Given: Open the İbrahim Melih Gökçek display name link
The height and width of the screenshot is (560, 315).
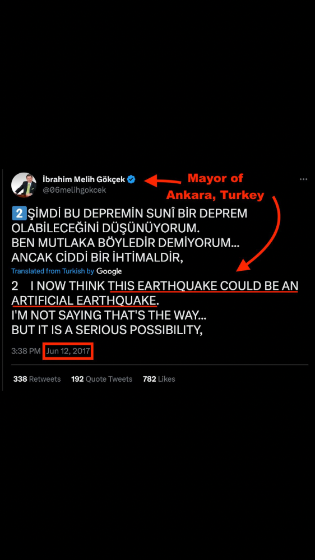Looking at the screenshot, I should [x=84, y=179].
